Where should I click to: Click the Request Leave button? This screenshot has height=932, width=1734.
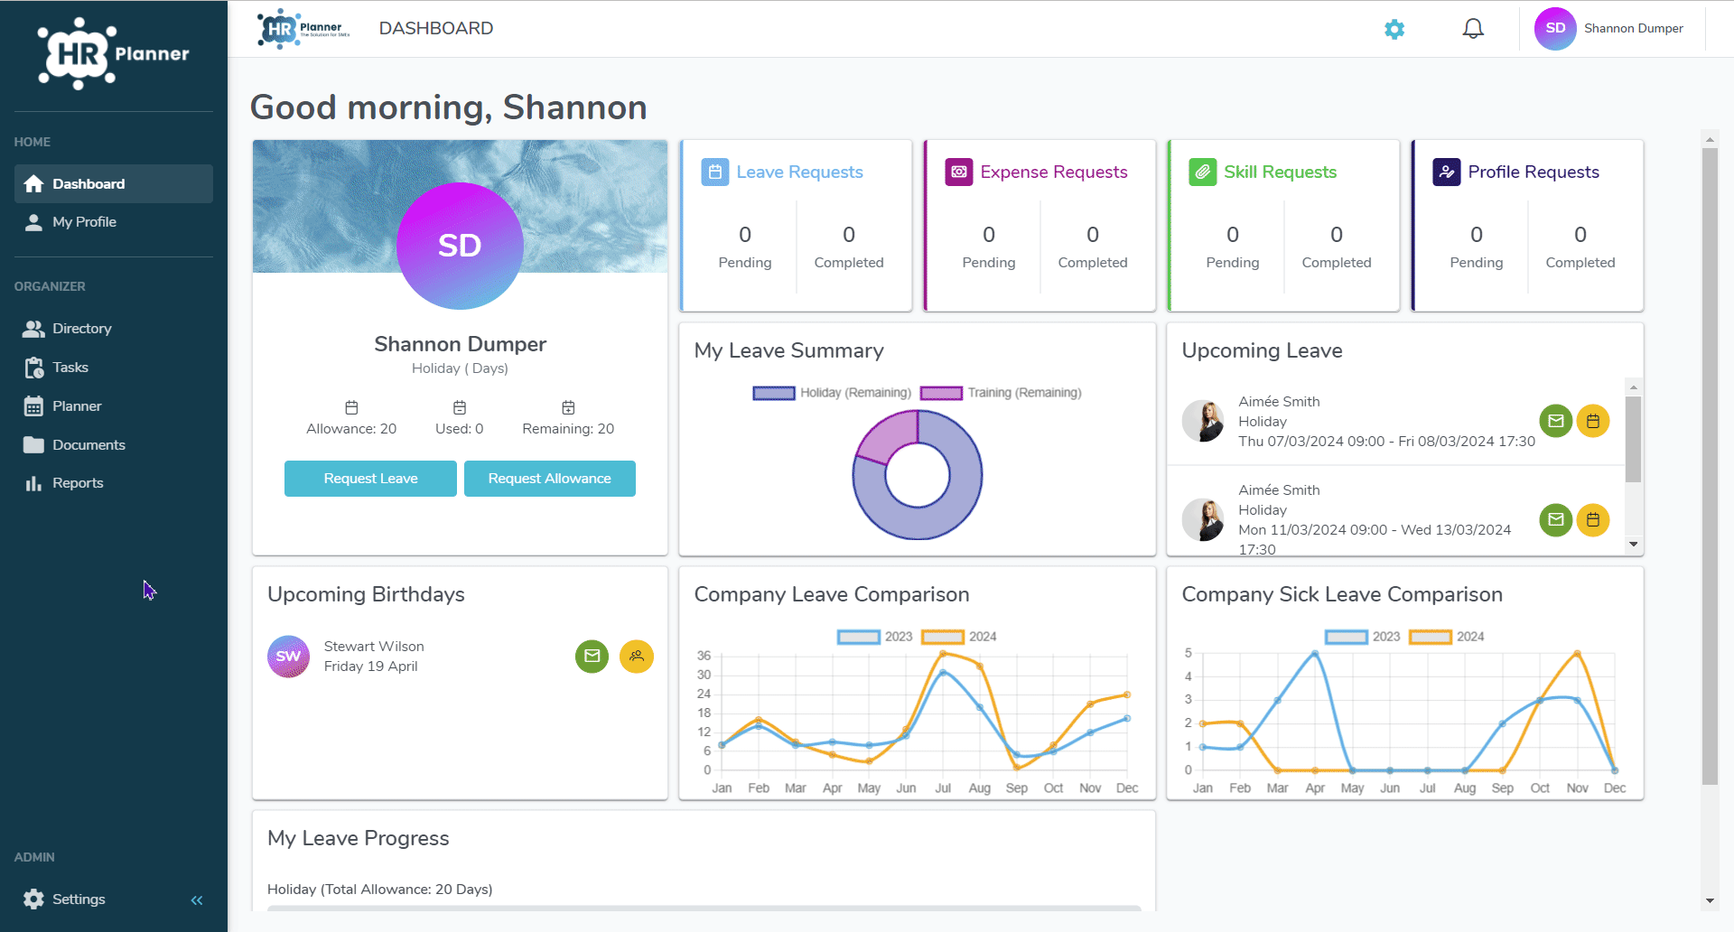[x=370, y=479]
